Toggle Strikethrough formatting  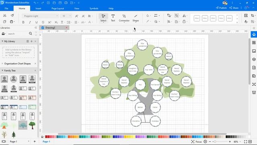coord(43,22)
